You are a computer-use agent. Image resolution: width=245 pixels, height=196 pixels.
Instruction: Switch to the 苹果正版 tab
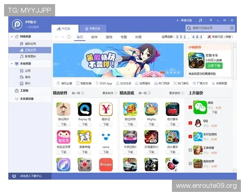point(93,29)
